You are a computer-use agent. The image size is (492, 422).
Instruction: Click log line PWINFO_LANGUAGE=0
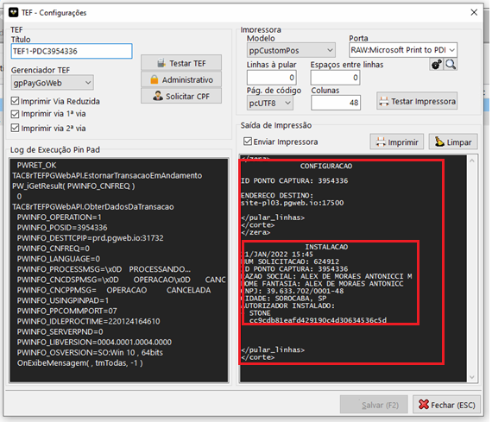point(59,259)
